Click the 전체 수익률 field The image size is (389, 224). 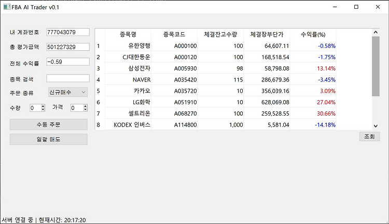(68, 62)
